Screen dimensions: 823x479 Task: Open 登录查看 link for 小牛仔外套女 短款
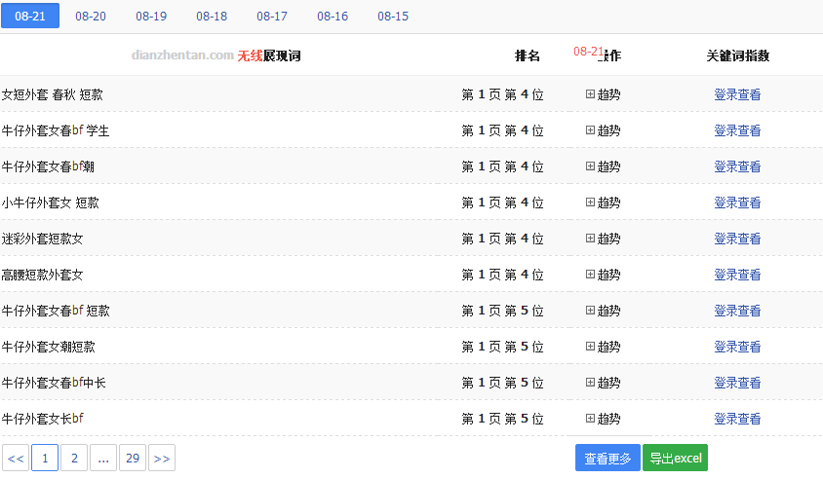(737, 203)
